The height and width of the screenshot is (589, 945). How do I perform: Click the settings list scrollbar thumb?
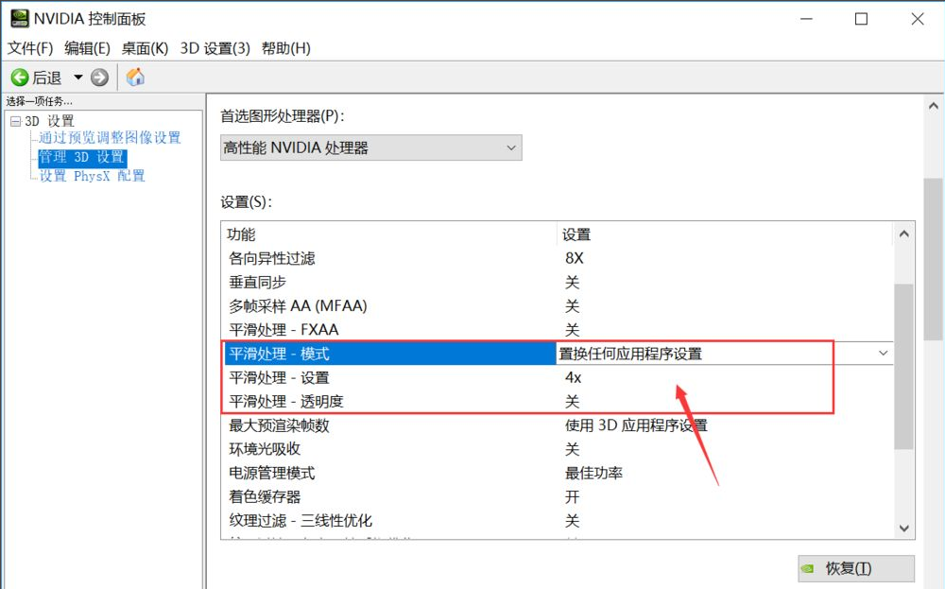pos(904,367)
